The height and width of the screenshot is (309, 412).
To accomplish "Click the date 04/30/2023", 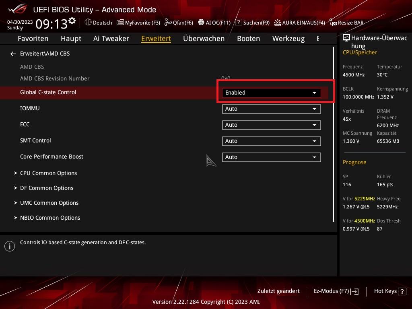I will [20, 22].
